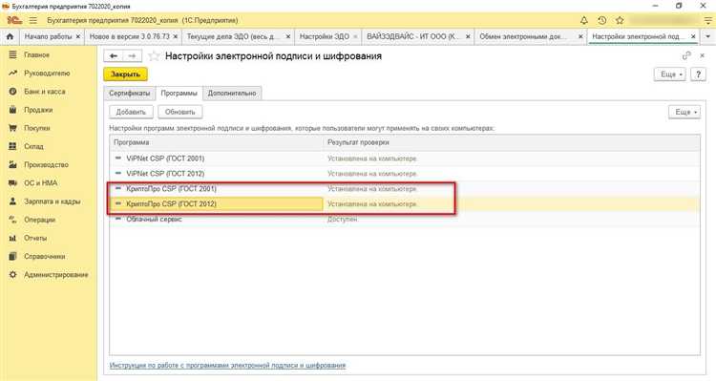The height and width of the screenshot is (381, 716).
Task: Close the Начало работы tab
Action: [x=78, y=36]
